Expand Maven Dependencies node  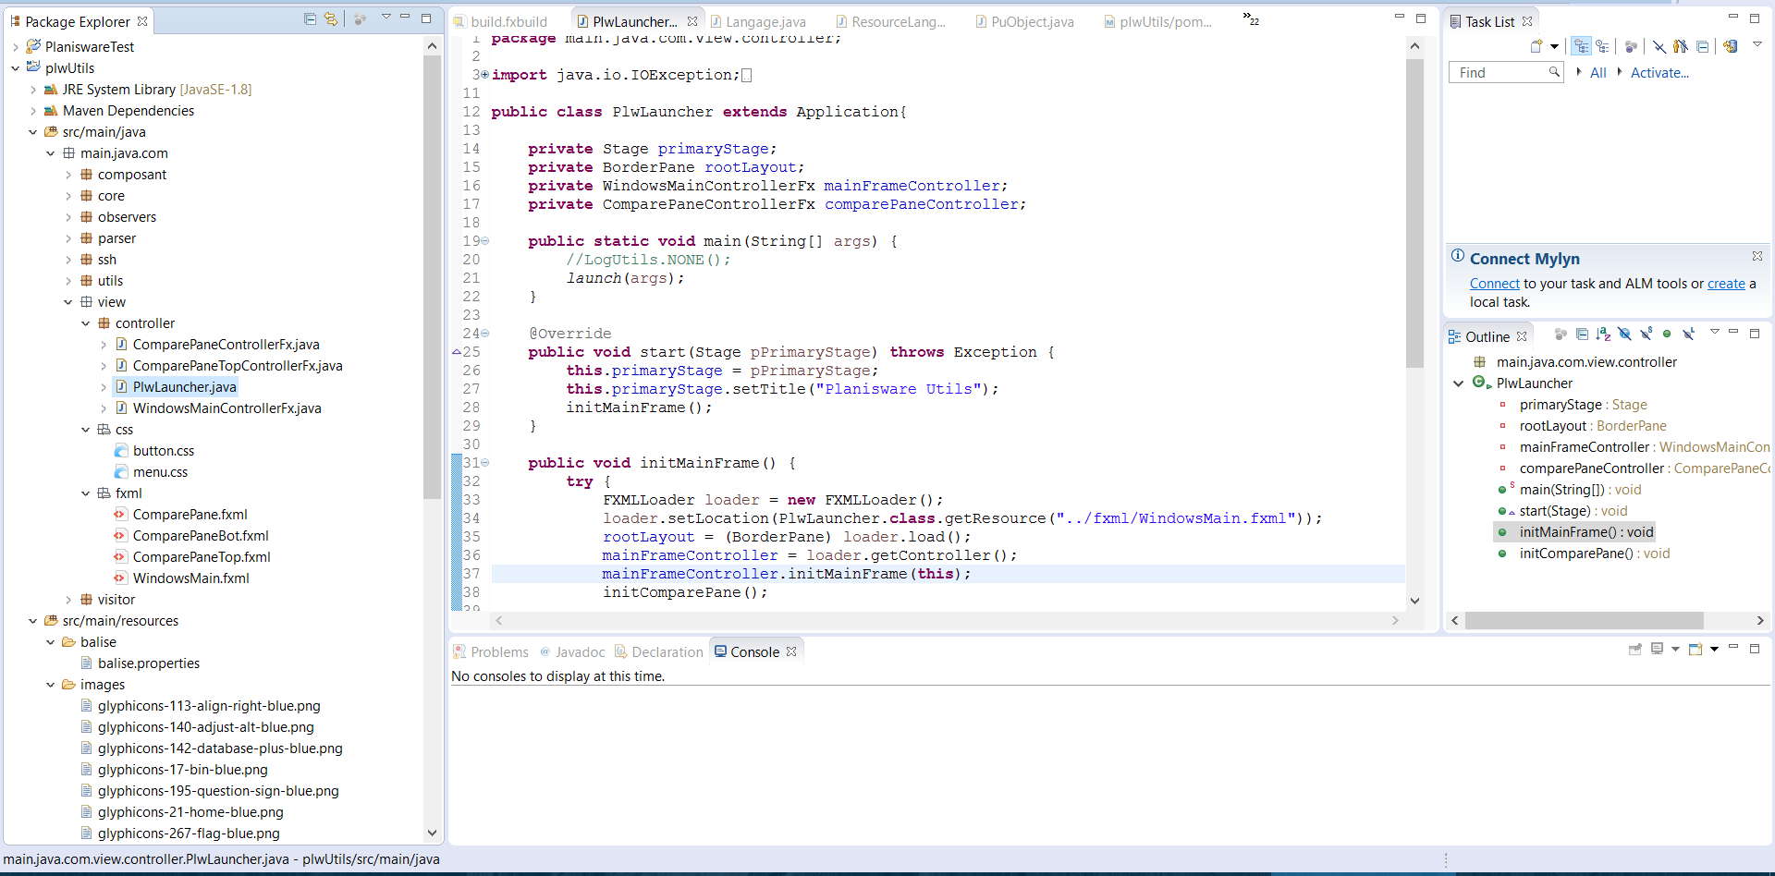click(32, 111)
